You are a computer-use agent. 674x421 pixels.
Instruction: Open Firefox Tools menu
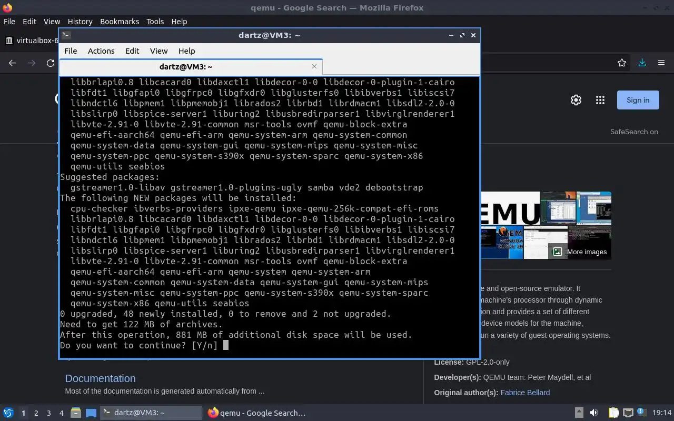point(155,22)
